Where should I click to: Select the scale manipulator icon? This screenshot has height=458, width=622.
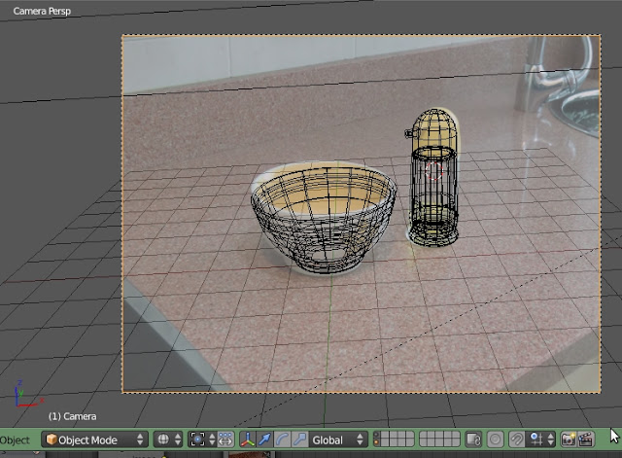coord(299,440)
